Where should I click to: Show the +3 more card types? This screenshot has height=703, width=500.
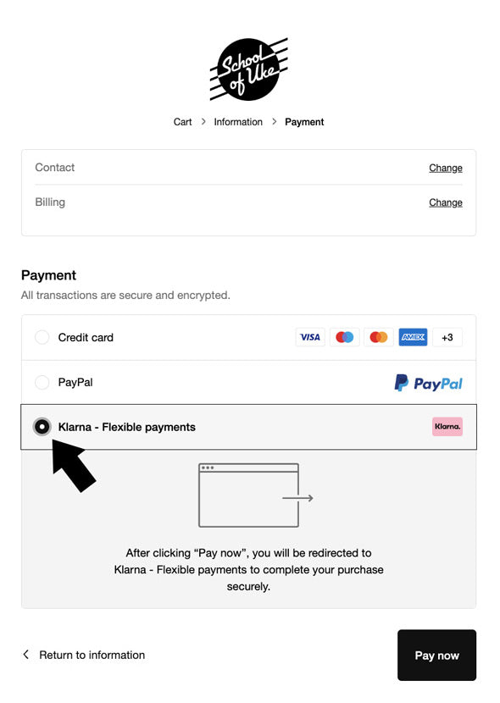click(447, 337)
